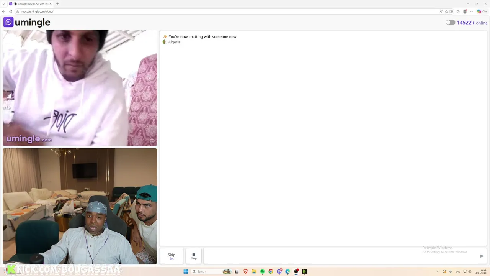Open Task View in taskbar
Image resolution: width=490 pixels, height=276 pixels.
[237, 271]
